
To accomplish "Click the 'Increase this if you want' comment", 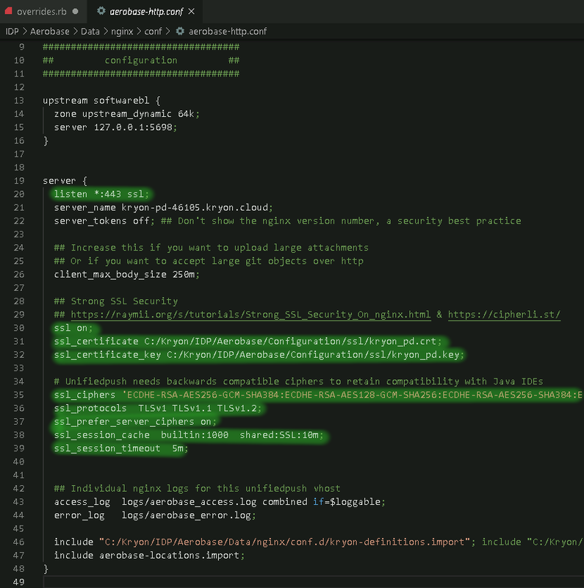I will tap(212, 248).
